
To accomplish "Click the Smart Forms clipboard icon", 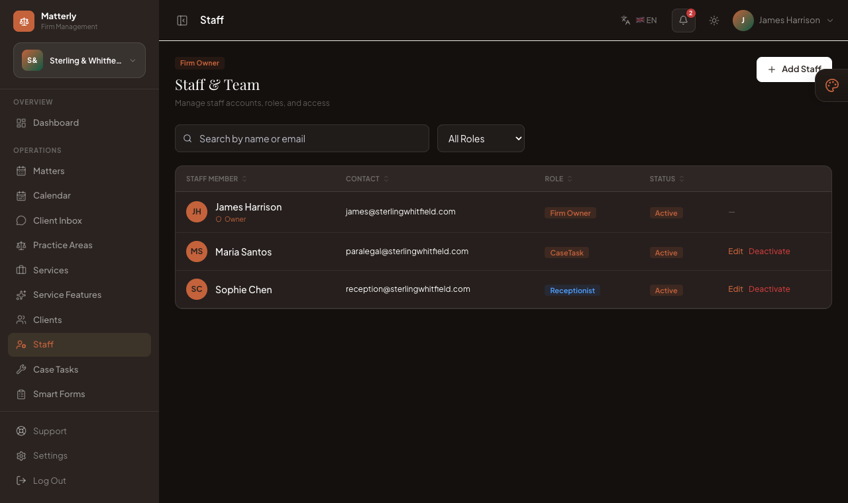I will [21, 394].
